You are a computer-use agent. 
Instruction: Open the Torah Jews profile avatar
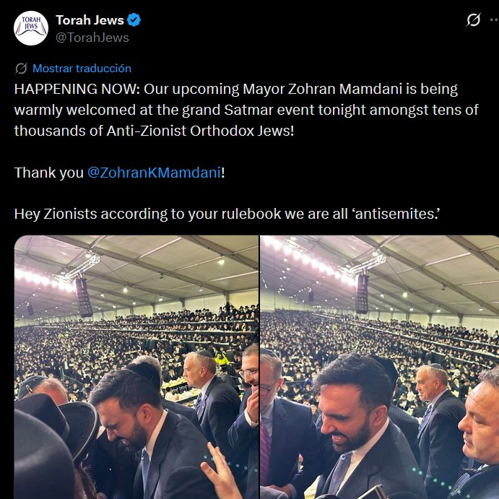[x=31, y=29]
